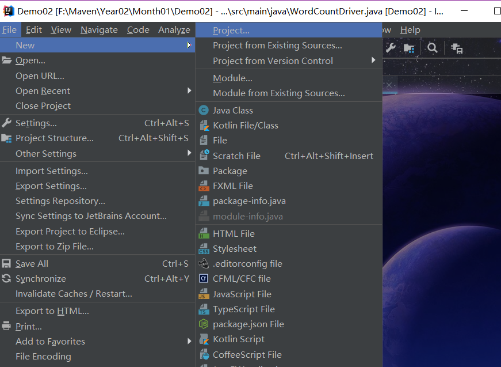
Task: Click the Save All disk icon
Action: [6, 263]
